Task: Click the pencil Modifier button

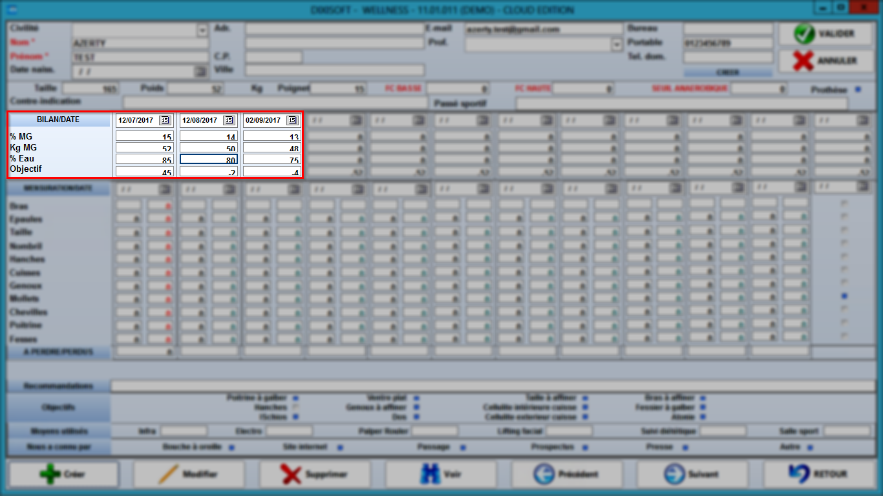Action: tap(189, 474)
